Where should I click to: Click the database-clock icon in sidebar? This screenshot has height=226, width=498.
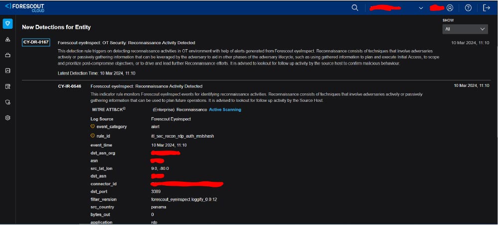click(7, 102)
